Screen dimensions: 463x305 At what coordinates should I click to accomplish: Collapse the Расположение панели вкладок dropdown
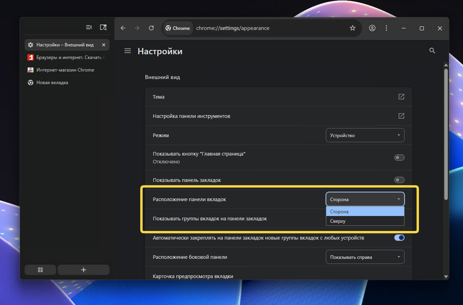365,199
